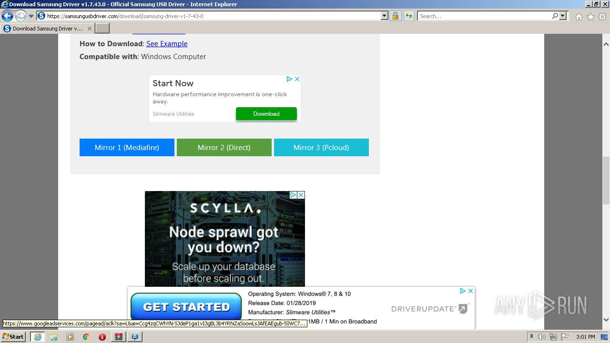This screenshot has width=610, height=343.
Task: Click the address bar URL field
Action: tap(213, 16)
